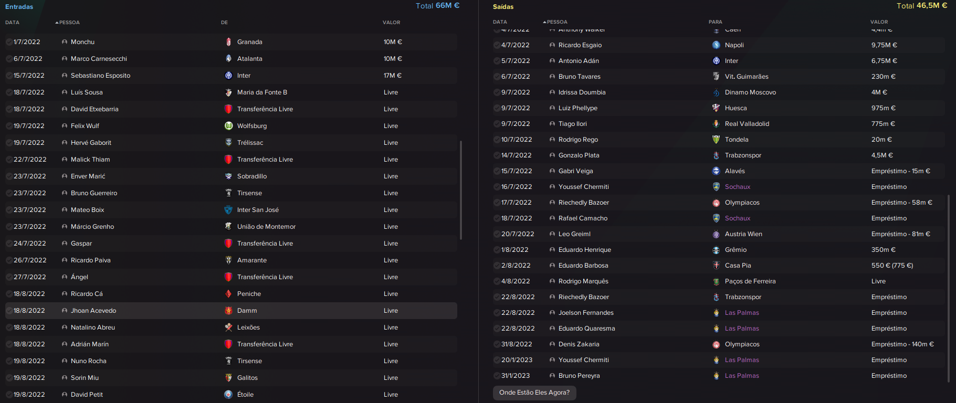
Task: Click Maria da Fonte B club name
Action: click(x=262, y=92)
